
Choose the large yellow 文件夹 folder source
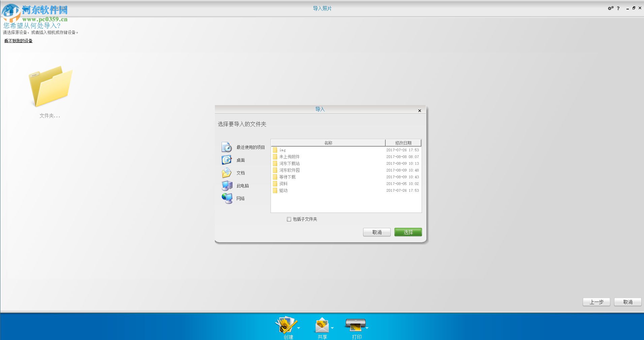click(50, 87)
